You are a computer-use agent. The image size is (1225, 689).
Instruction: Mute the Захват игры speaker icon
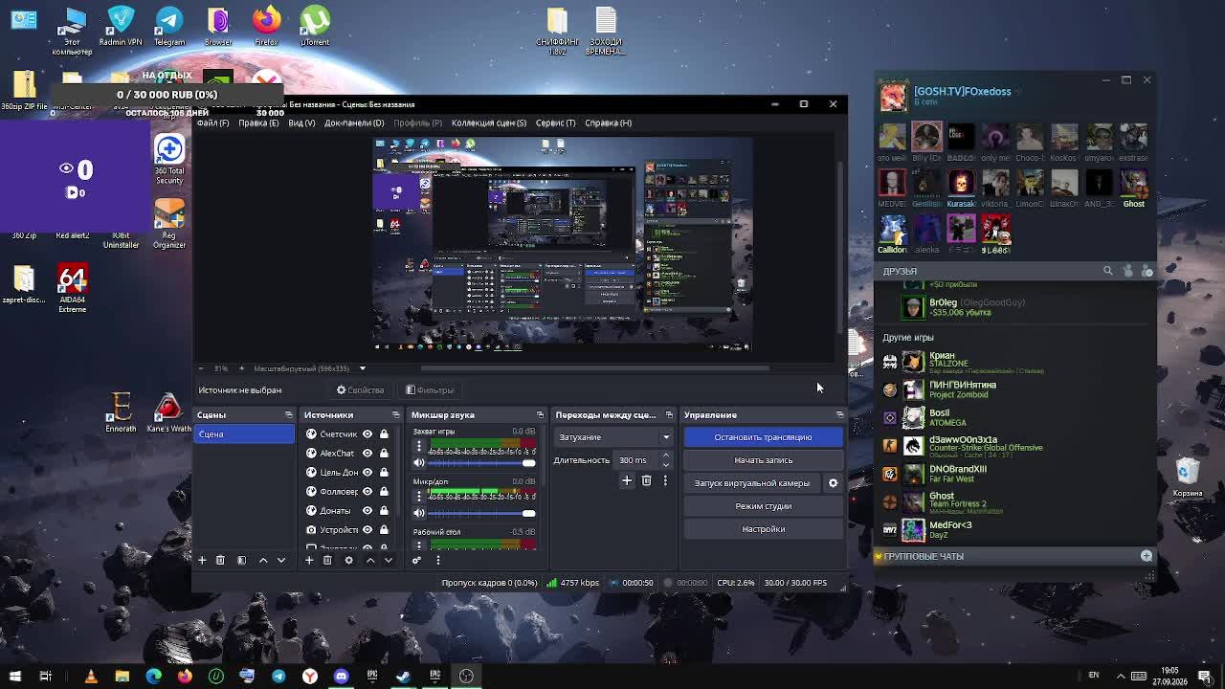(418, 463)
